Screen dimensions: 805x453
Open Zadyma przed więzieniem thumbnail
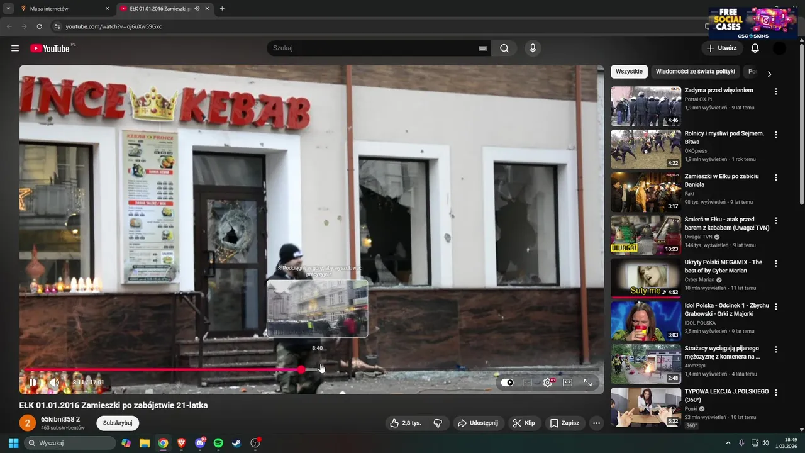646,106
